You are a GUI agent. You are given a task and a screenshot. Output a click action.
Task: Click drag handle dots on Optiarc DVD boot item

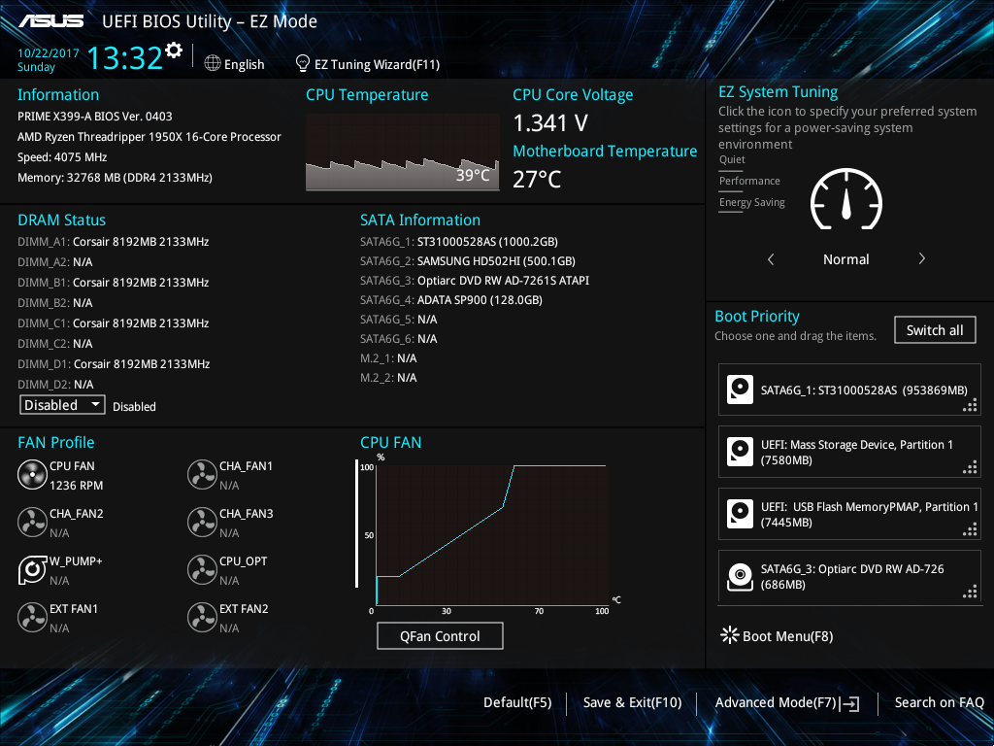click(970, 592)
